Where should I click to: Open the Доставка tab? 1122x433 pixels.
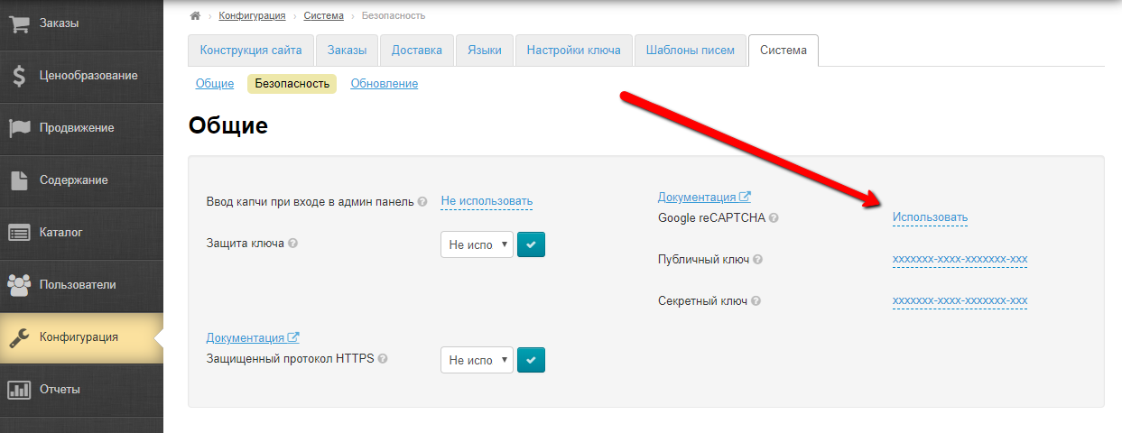pyautogui.click(x=417, y=51)
